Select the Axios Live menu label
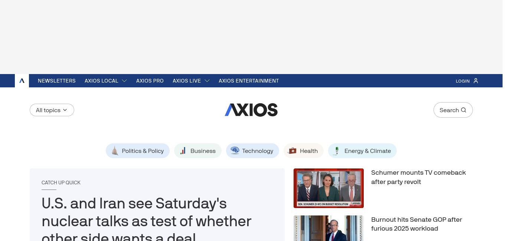 coord(187,81)
